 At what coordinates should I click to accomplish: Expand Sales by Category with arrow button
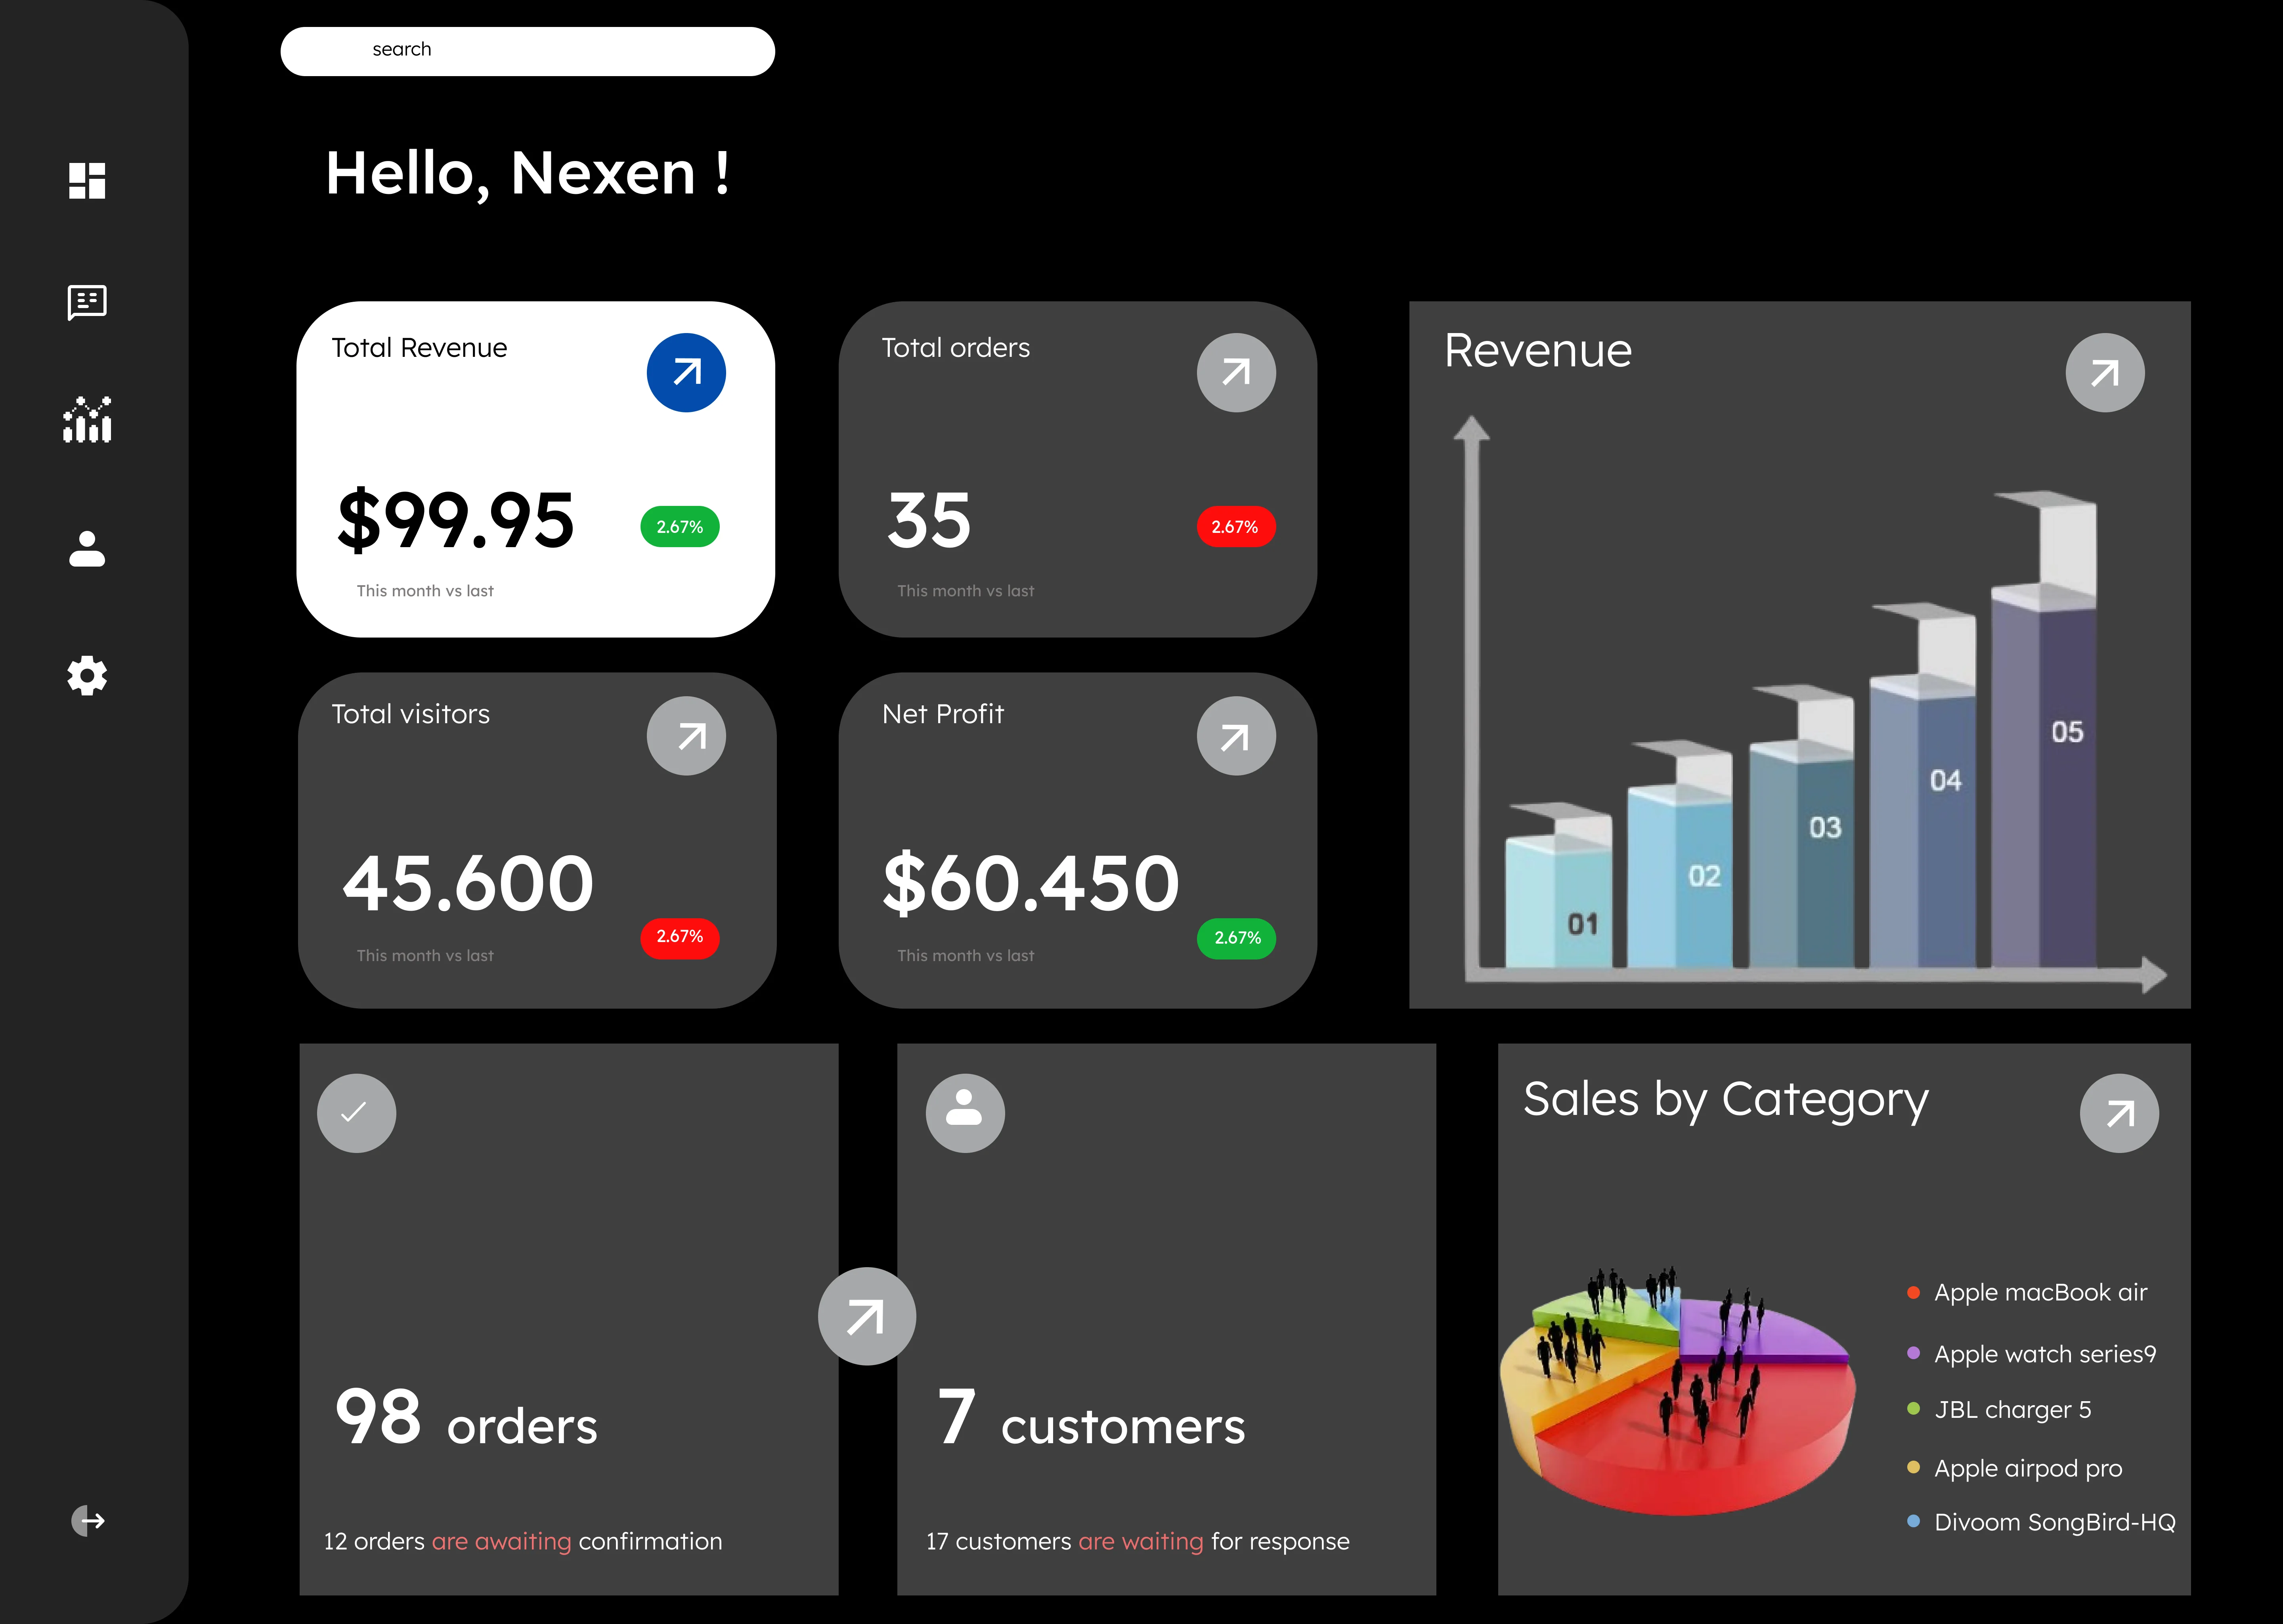click(2118, 1113)
